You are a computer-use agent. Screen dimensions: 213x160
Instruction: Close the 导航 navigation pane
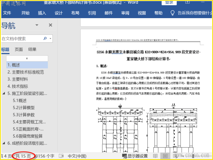(51, 25)
